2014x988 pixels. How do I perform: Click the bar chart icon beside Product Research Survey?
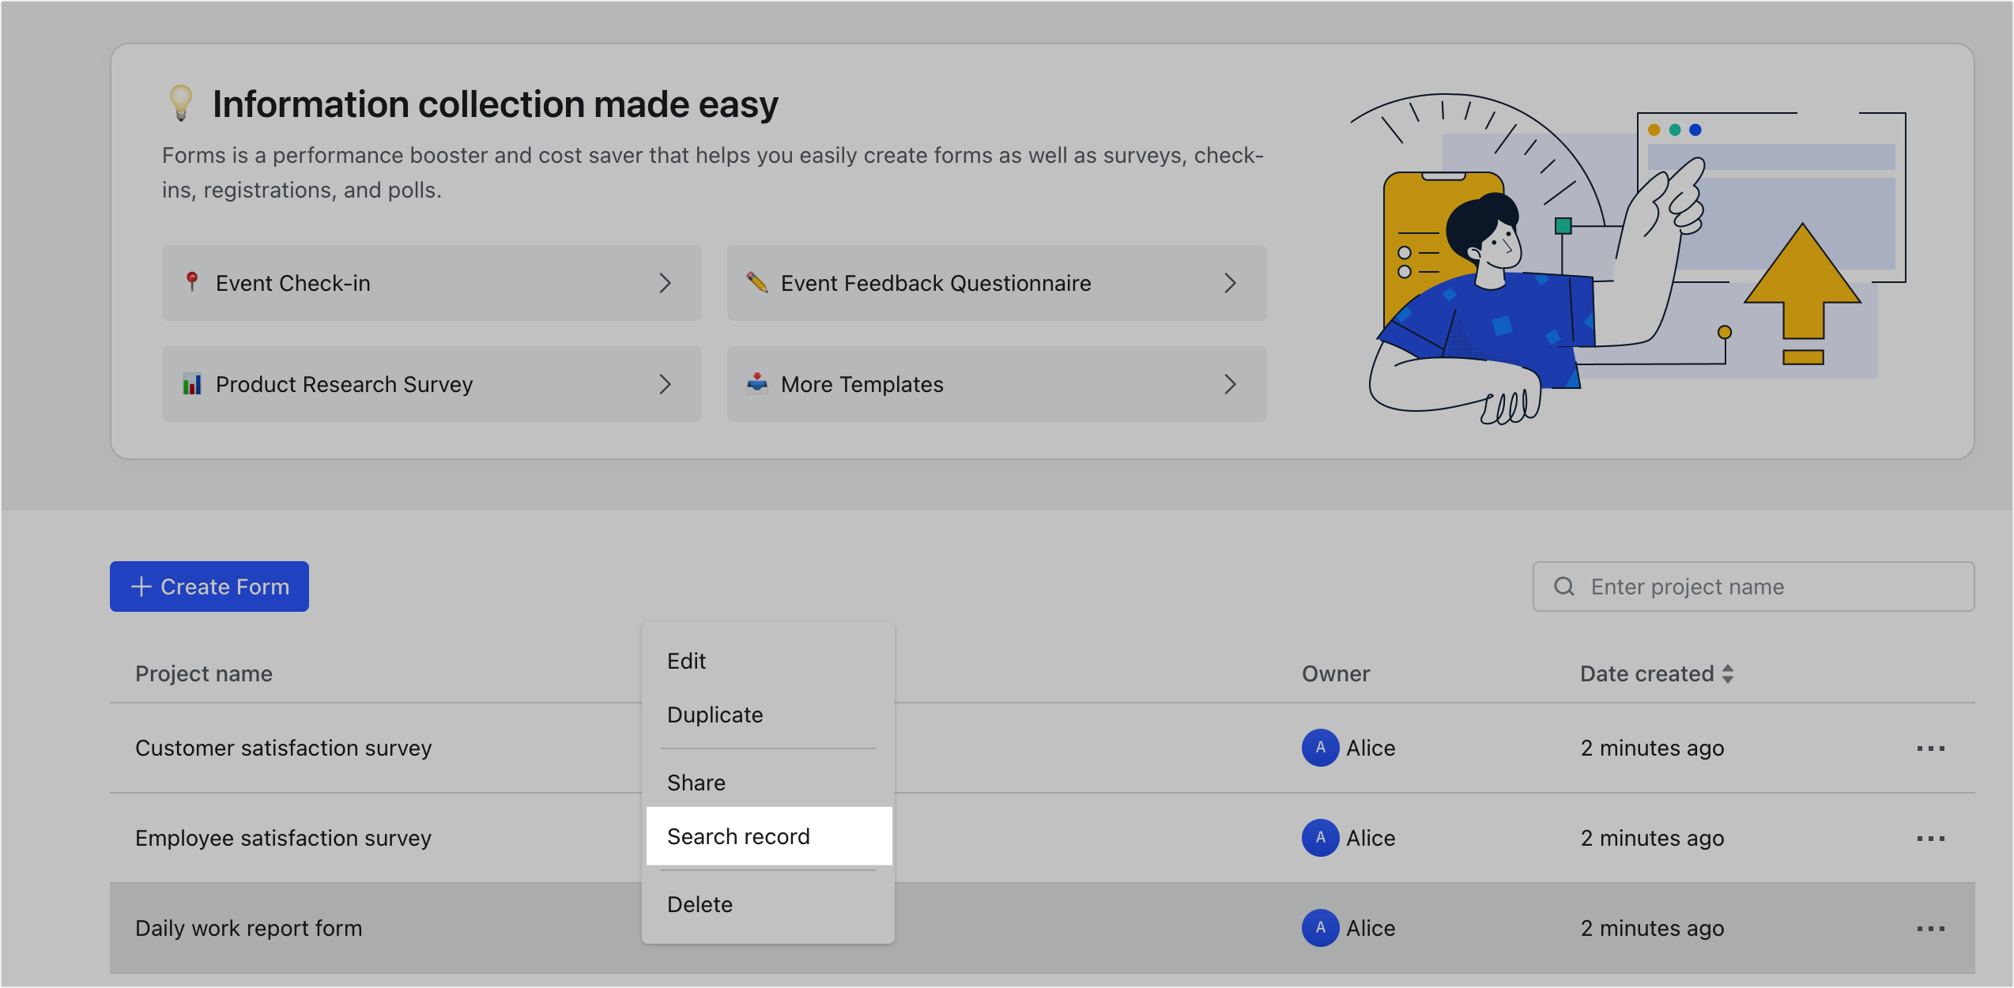click(192, 385)
